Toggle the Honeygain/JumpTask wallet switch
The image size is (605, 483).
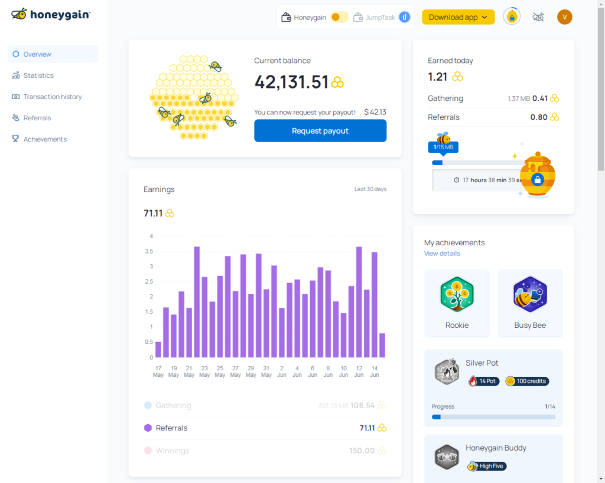coord(339,17)
